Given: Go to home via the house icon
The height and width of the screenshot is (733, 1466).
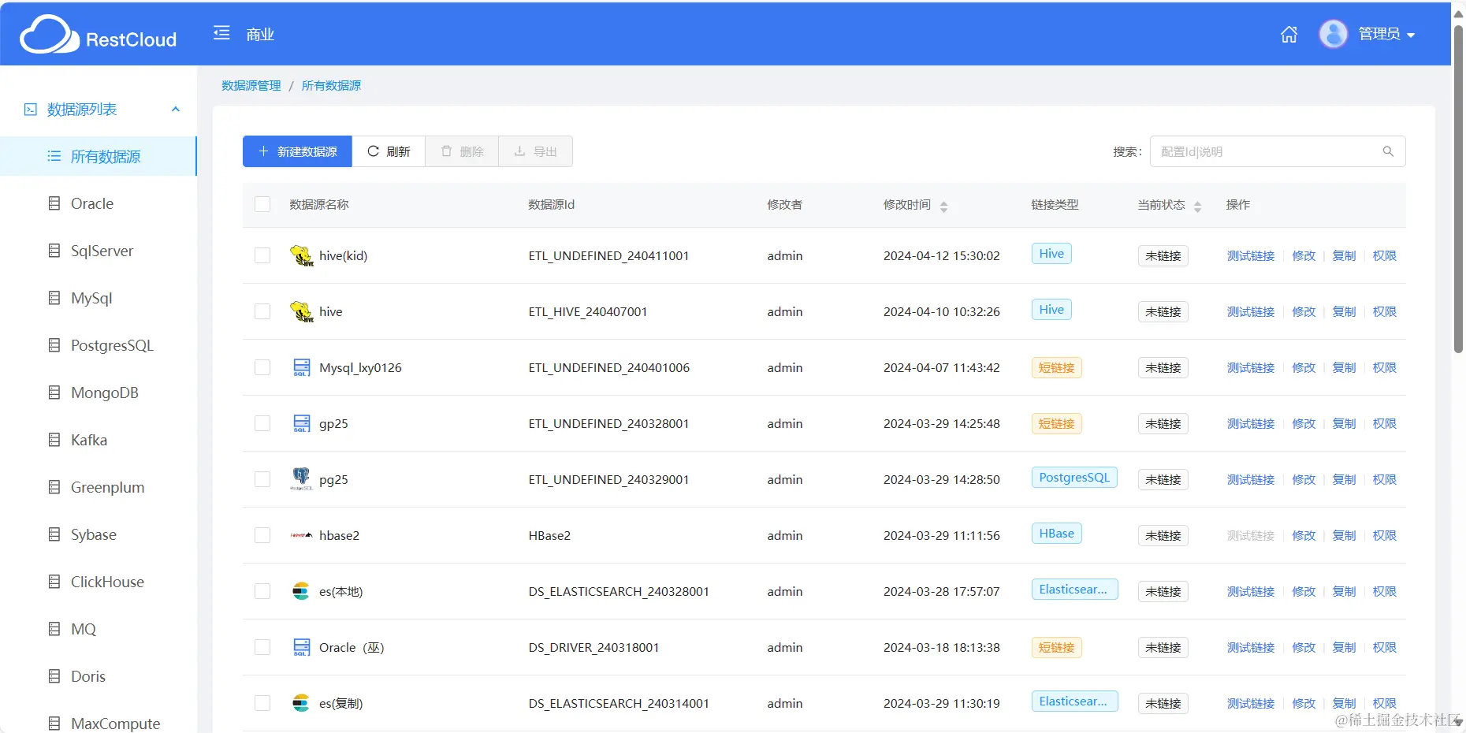Looking at the screenshot, I should (1289, 34).
